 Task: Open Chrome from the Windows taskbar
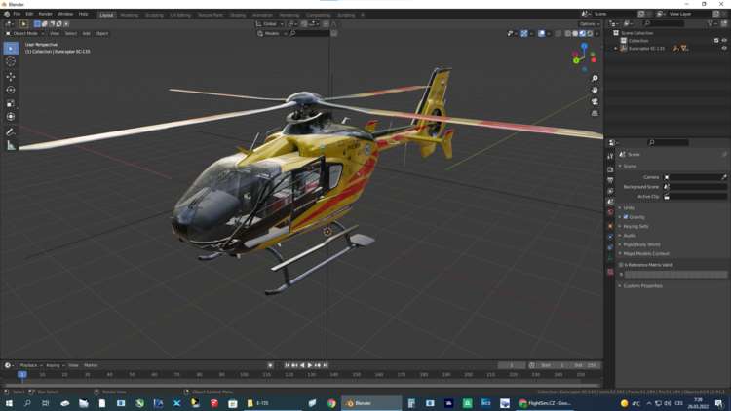tap(331, 403)
